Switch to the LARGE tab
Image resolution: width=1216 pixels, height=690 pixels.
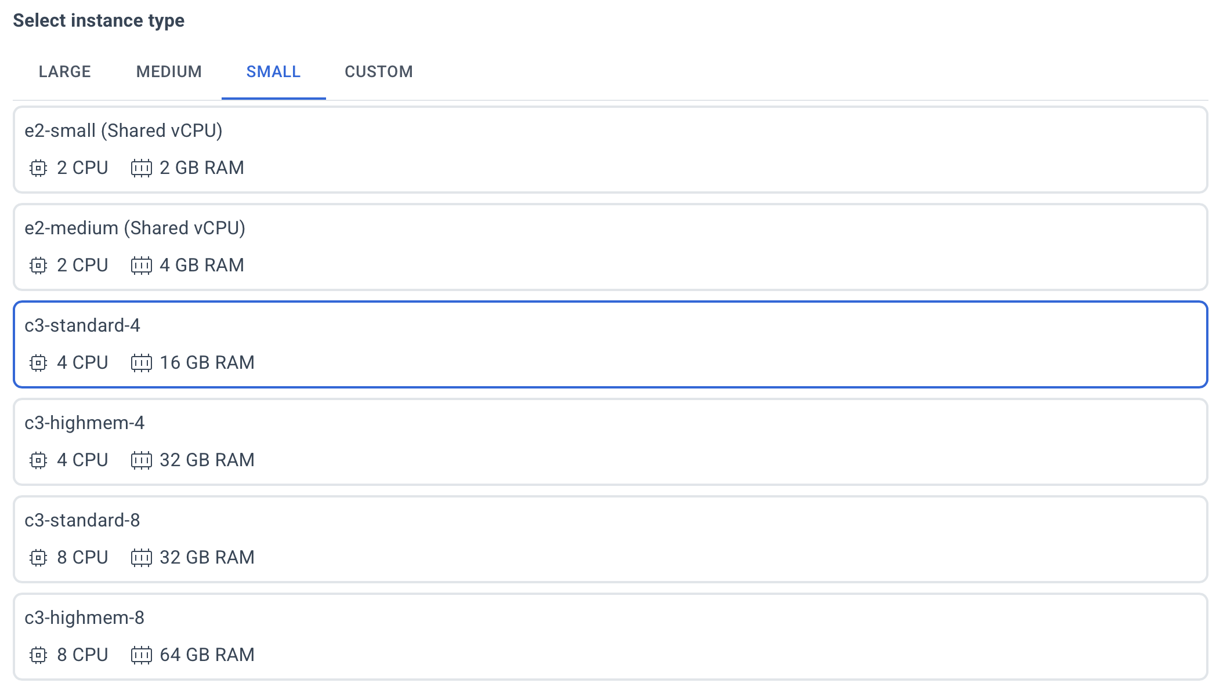pyautogui.click(x=65, y=72)
